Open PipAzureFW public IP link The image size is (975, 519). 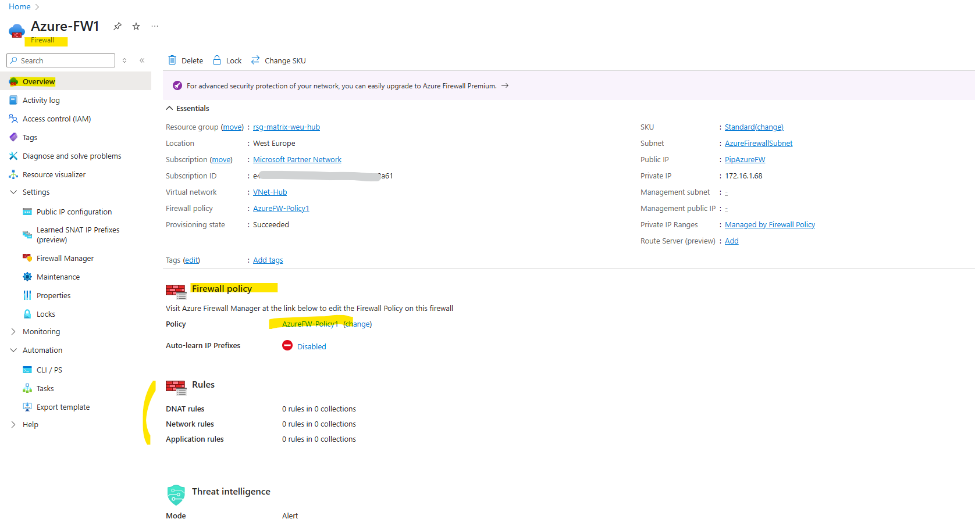745,159
